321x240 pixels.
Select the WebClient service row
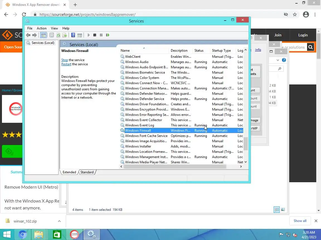(x=182, y=57)
